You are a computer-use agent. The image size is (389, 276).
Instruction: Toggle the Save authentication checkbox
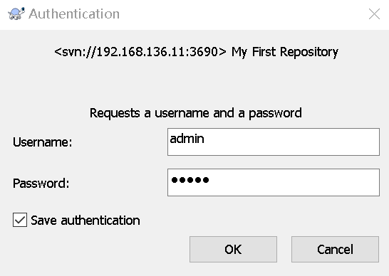[20, 220]
